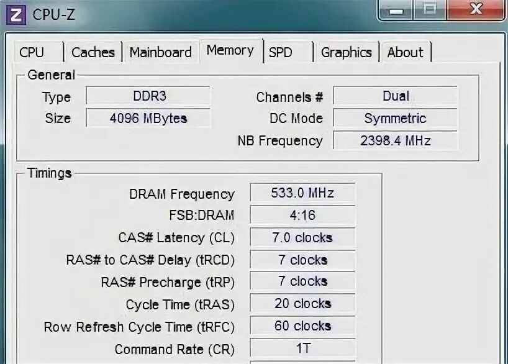Open the Graphics tab
This screenshot has height=364, width=508.
point(347,52)
